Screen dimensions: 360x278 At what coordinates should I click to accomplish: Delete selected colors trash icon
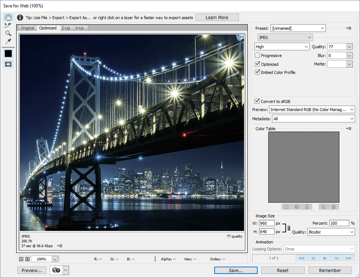click(334, 207)
